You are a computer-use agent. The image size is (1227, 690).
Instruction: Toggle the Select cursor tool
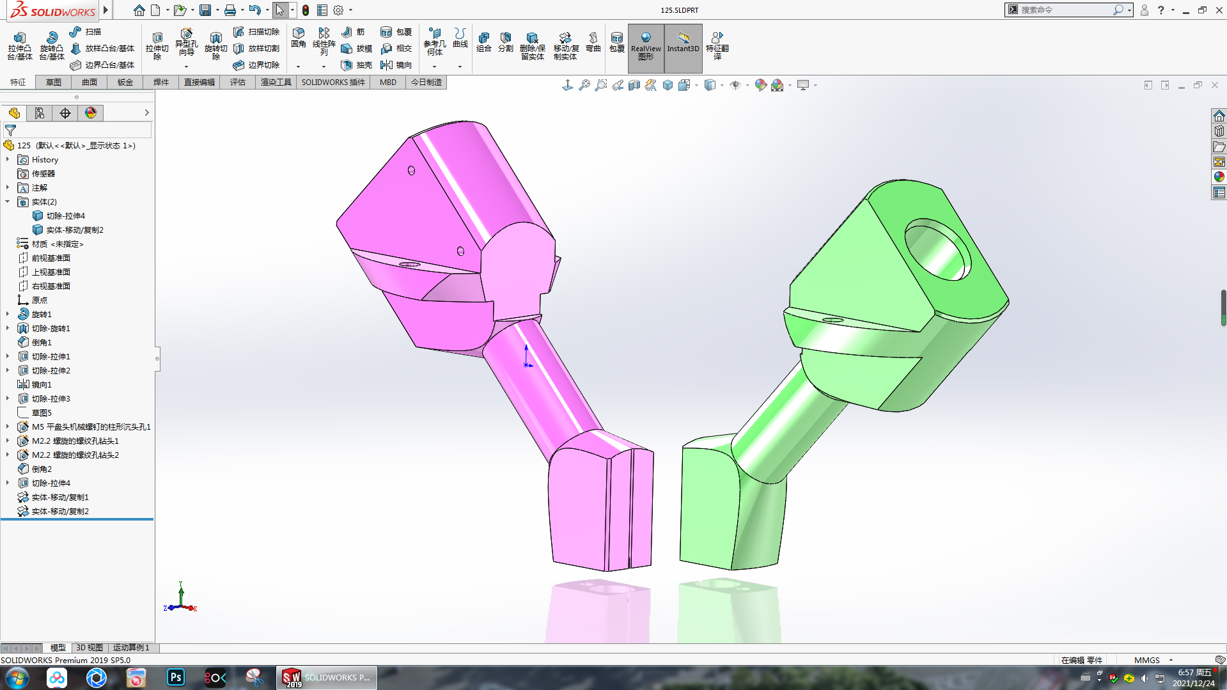click(x=279, y=10)
